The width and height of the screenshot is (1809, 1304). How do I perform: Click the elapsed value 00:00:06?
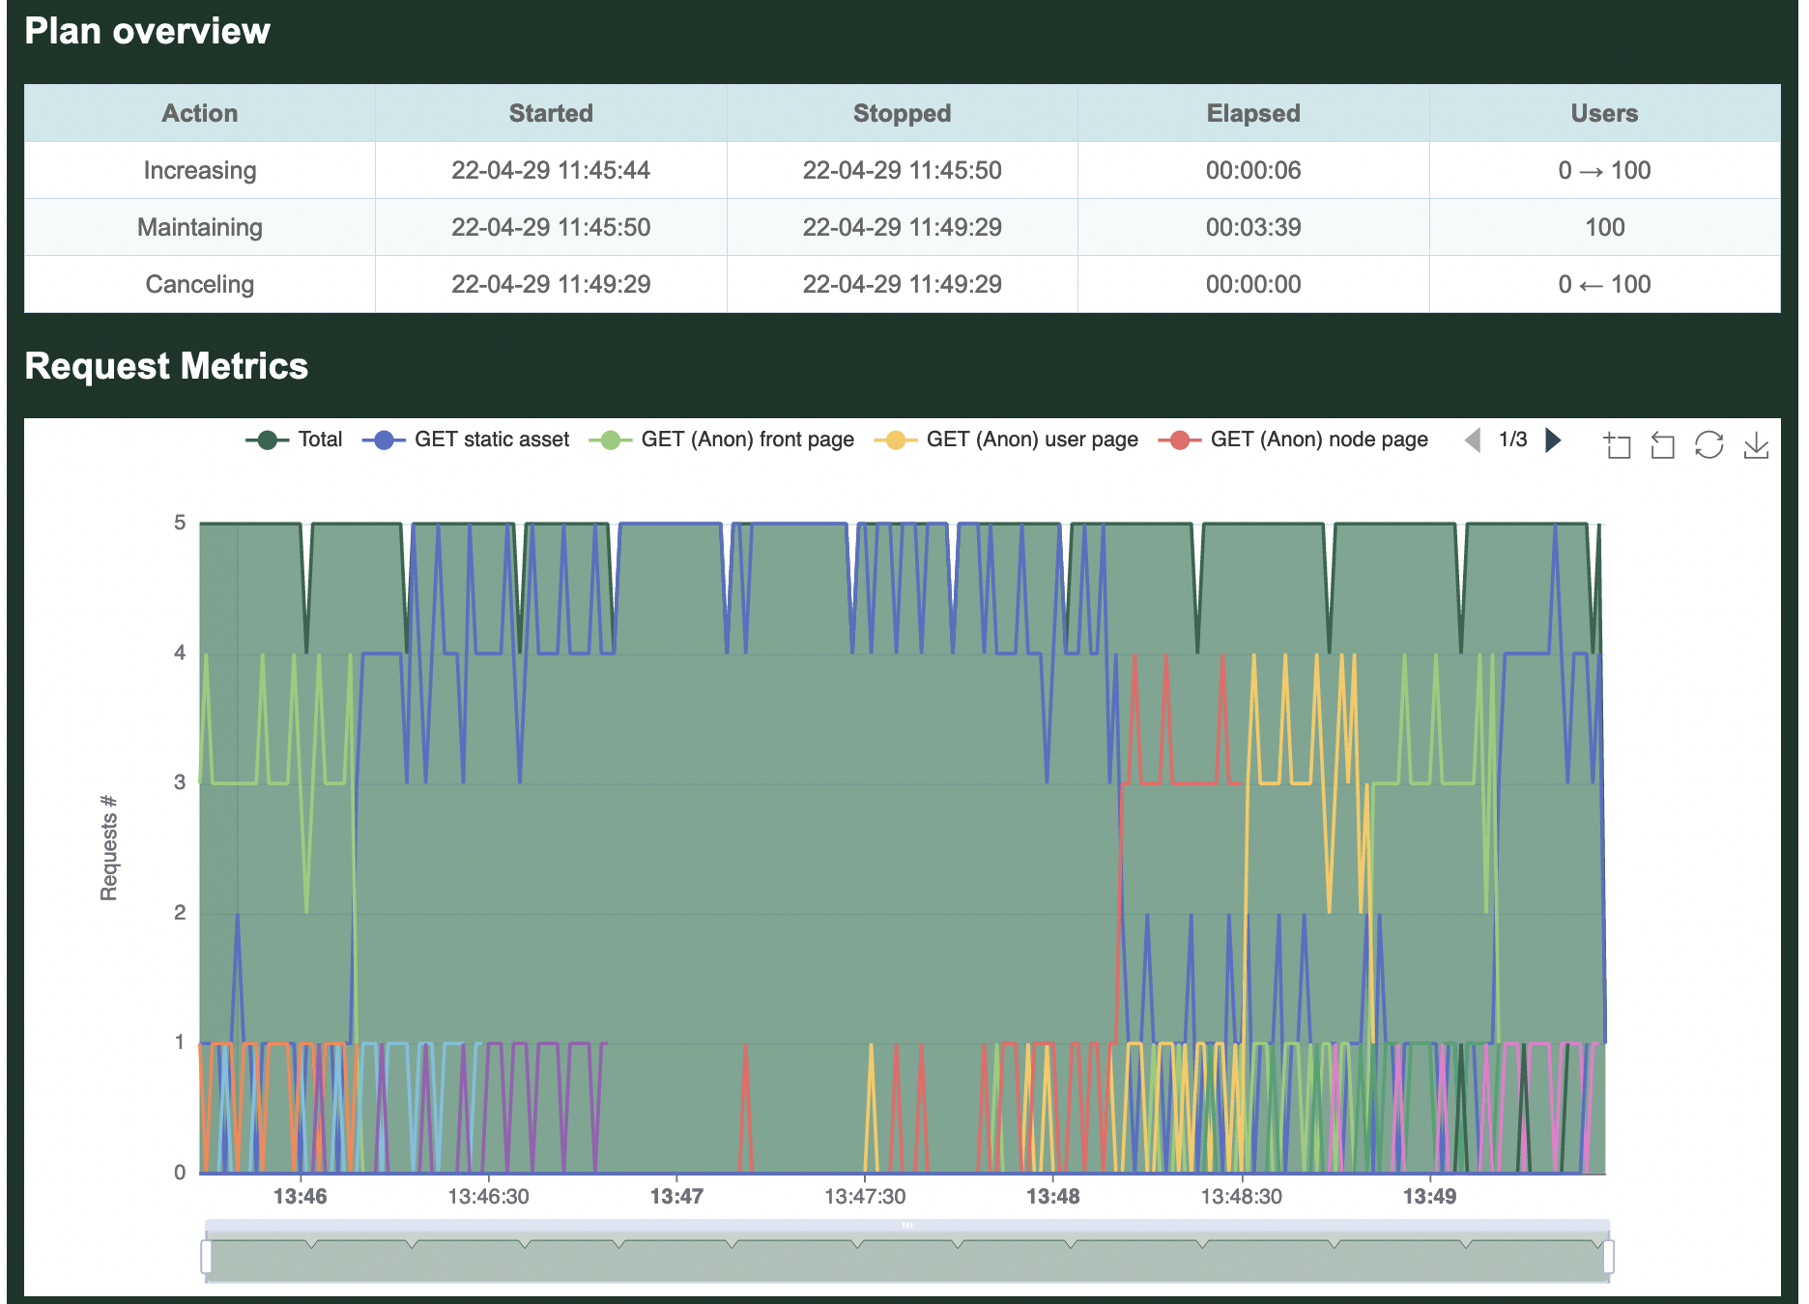point(1253,170)
